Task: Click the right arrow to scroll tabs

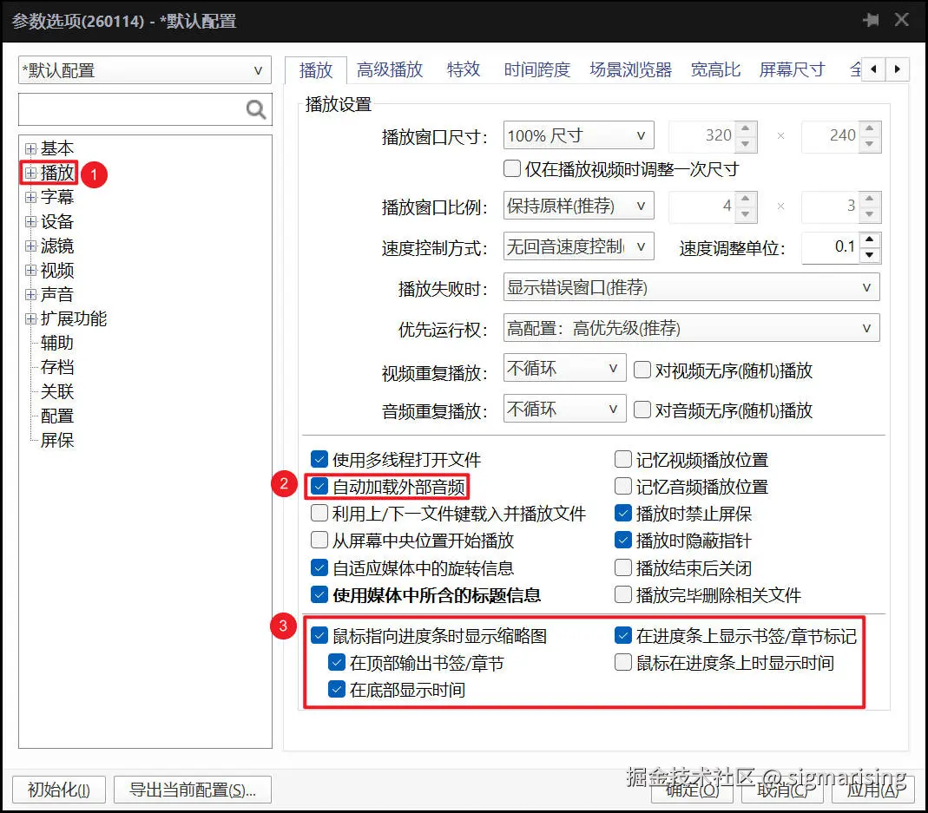Action: coord(898,69)
